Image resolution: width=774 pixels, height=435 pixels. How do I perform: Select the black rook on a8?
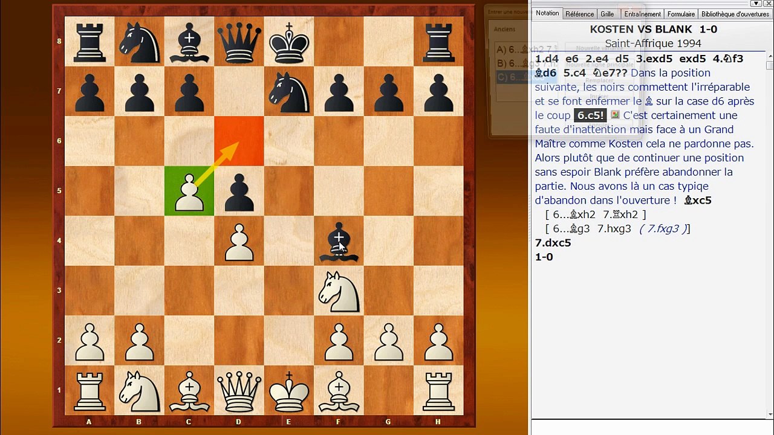click(89, 42)
